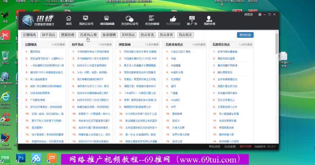Open 我的公众号 from the top navigation
This screenshot has height=165, width=315.
(x=86, y=20)
